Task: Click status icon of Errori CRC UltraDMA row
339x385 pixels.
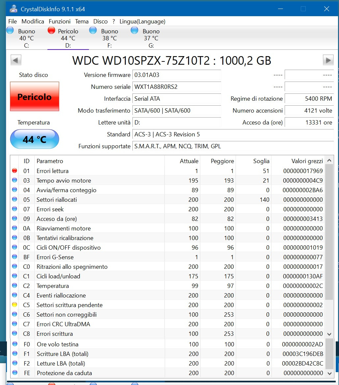Action: click(x=15, y=324)
